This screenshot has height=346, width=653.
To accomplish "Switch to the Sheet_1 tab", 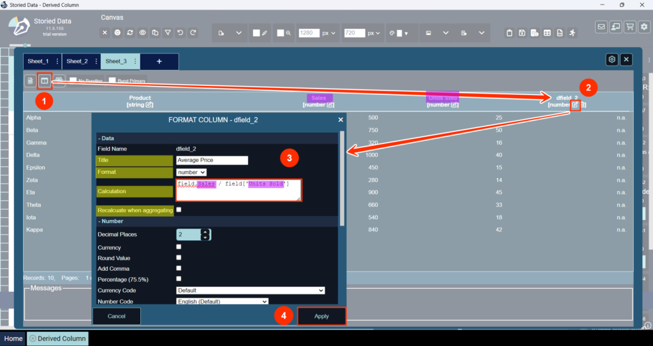I will tap(38, 61).
